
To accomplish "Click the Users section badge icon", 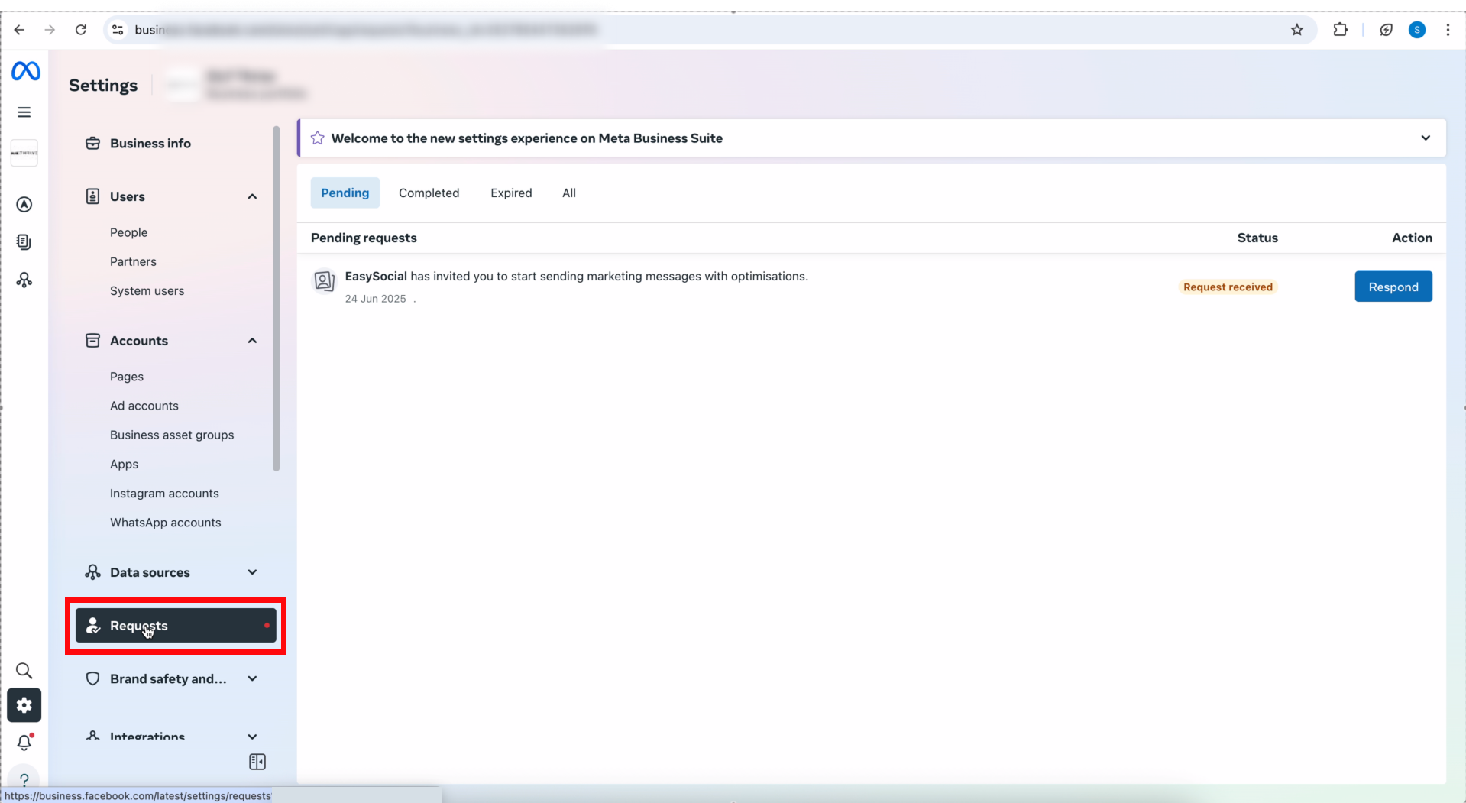I will click(93, 196).
